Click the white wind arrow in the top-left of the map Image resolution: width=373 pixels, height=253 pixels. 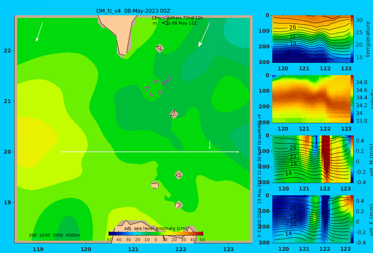pos(39,32)
